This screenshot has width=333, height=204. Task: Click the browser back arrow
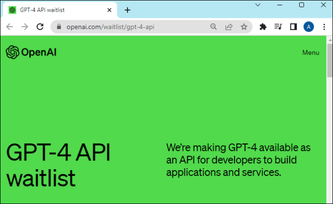tap(10, 27)
